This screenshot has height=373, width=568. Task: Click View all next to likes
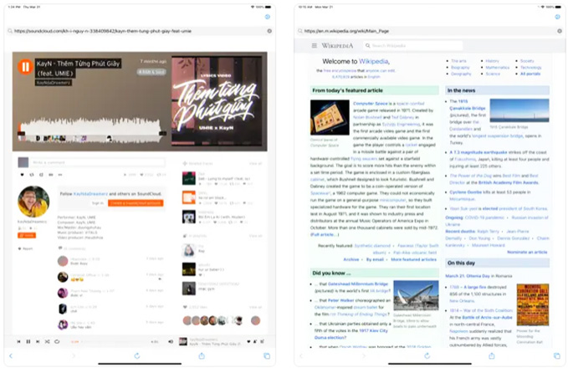[255, 307]
